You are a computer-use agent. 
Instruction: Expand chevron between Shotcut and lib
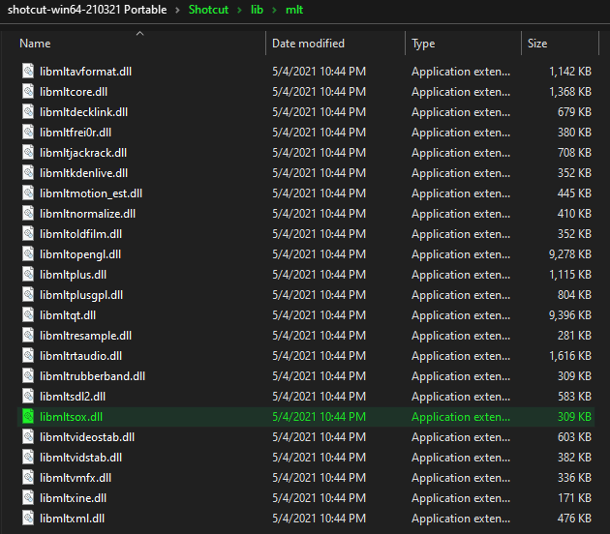coord(239,10)
